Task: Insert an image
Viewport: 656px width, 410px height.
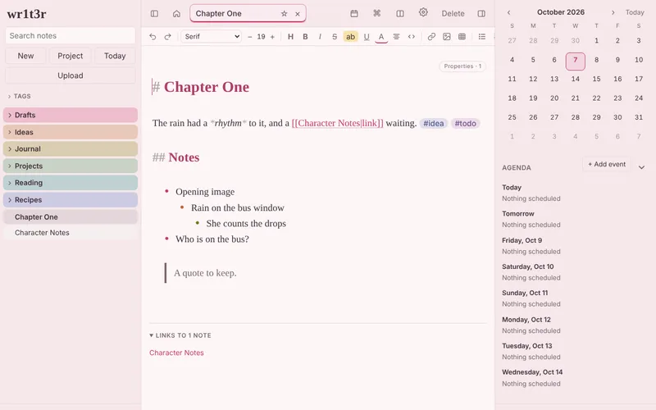Action: pos(447,36)
